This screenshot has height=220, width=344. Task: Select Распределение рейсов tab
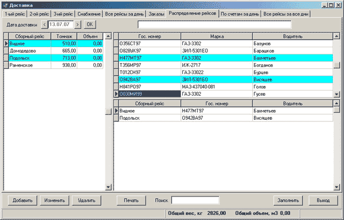click(193, 13)
